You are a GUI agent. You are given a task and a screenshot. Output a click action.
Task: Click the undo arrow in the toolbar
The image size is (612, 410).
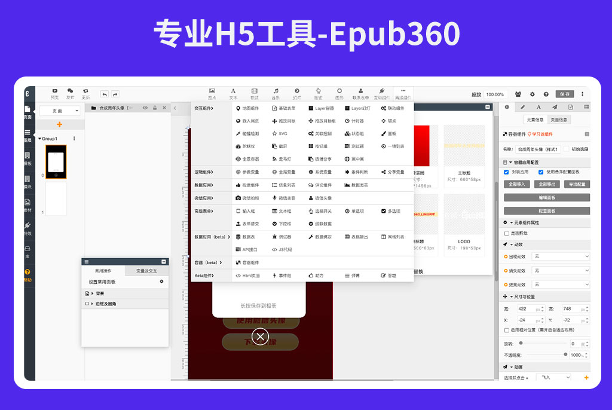tap(104, 94)
